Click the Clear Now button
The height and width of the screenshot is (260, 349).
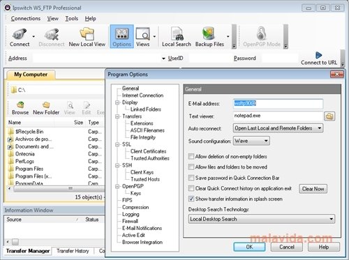pos(313,189)
